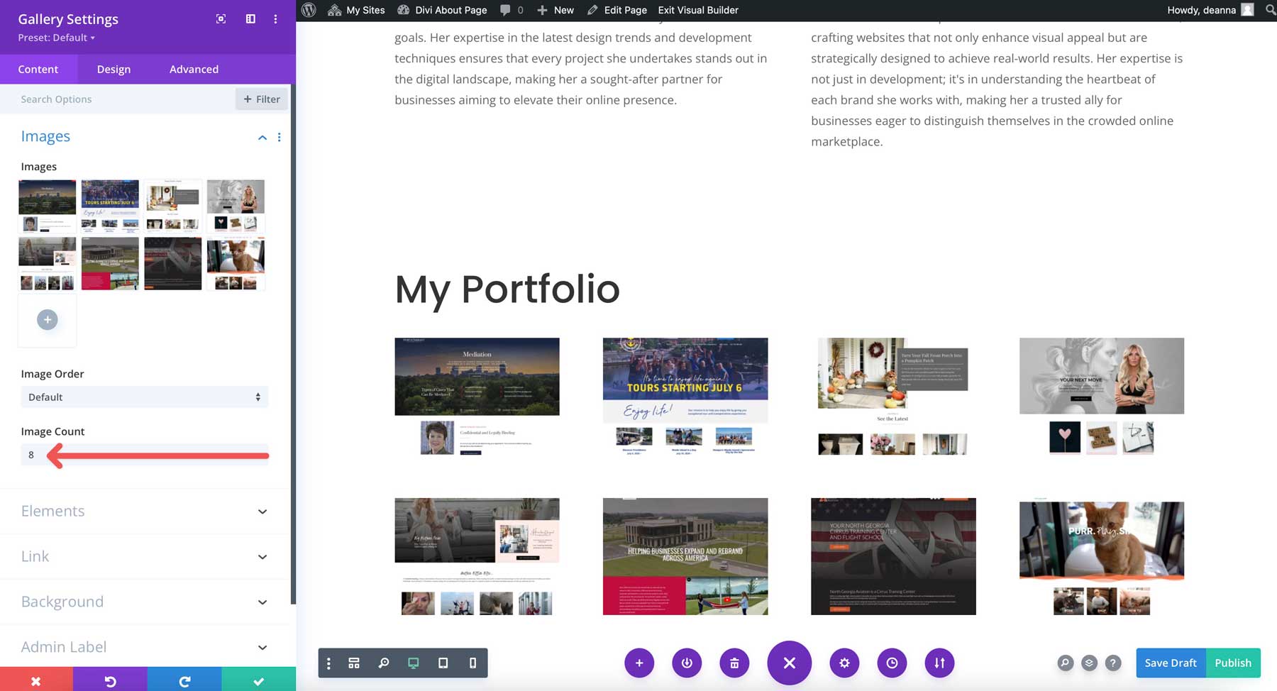Viewport: 1277px width, 691px height.
Task: Click the undo arrow in settings footer
Action: [111, 680]
